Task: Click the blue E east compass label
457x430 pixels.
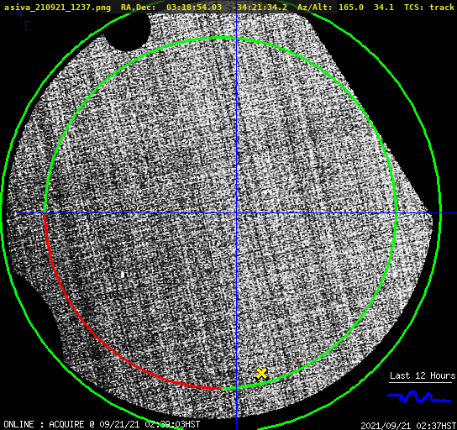Action: [28, 26]
